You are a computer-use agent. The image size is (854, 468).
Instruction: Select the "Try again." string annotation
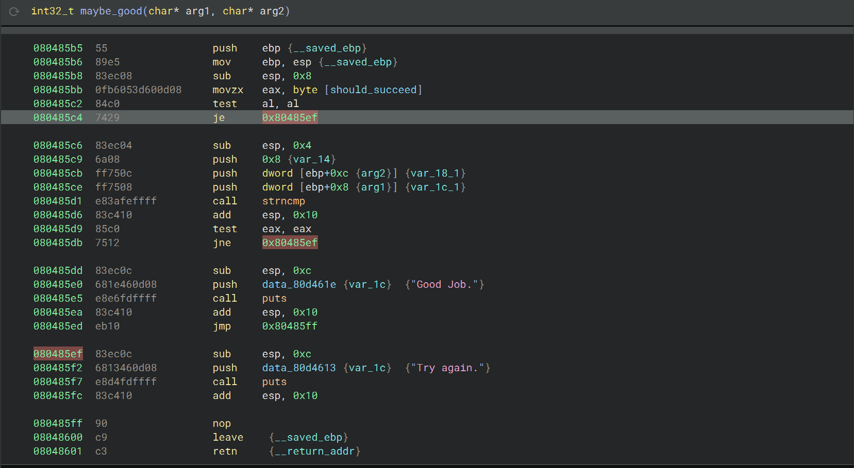pos(447,368)
